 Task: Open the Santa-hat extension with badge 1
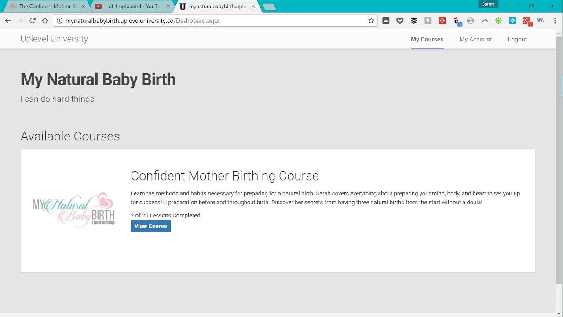tap(457, 21)
